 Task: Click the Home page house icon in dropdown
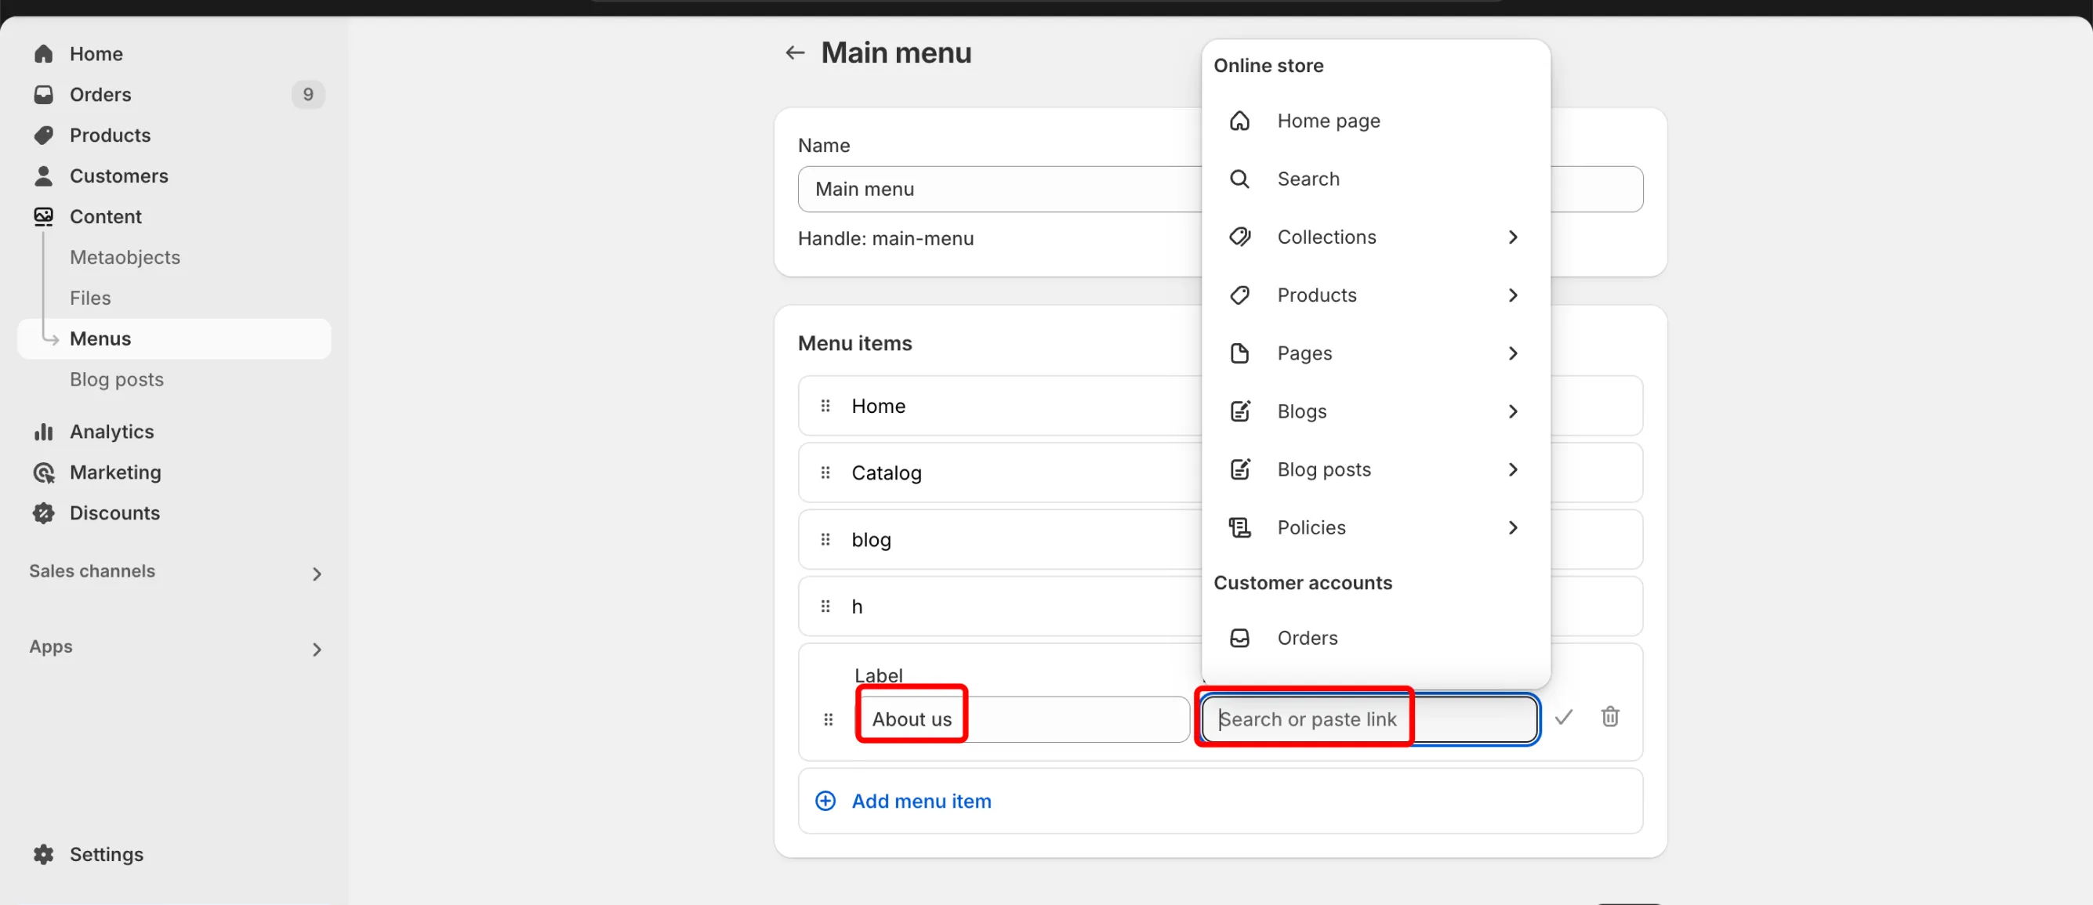tap(1239, 120)
